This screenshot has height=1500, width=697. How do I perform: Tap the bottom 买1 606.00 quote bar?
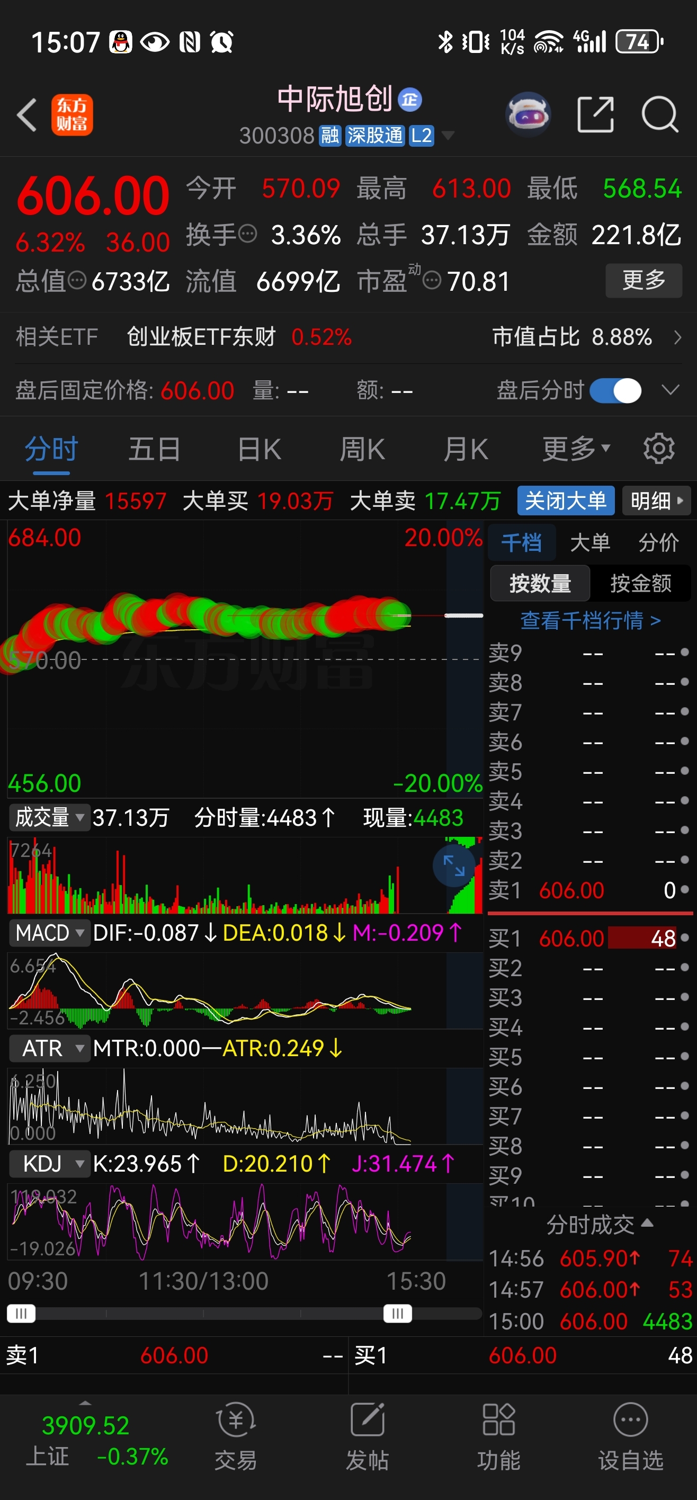[x=523, y=1355]
